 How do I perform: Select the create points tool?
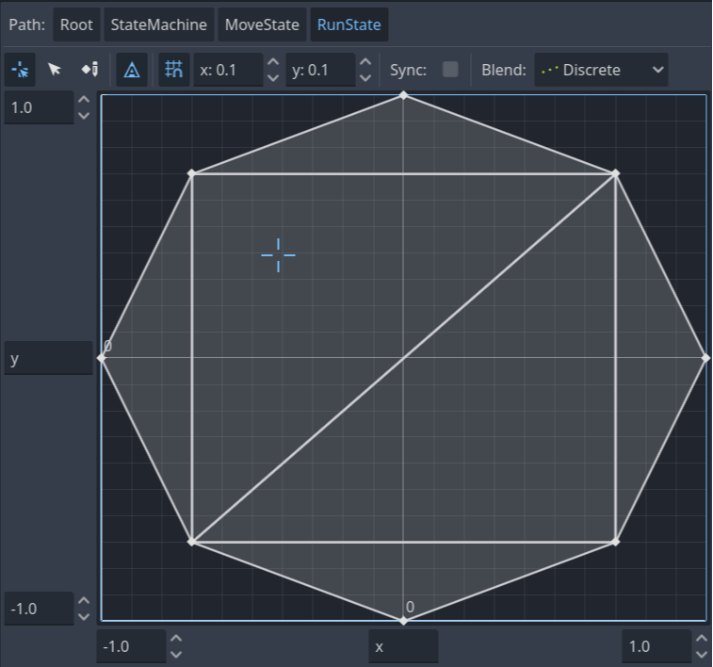89,70
